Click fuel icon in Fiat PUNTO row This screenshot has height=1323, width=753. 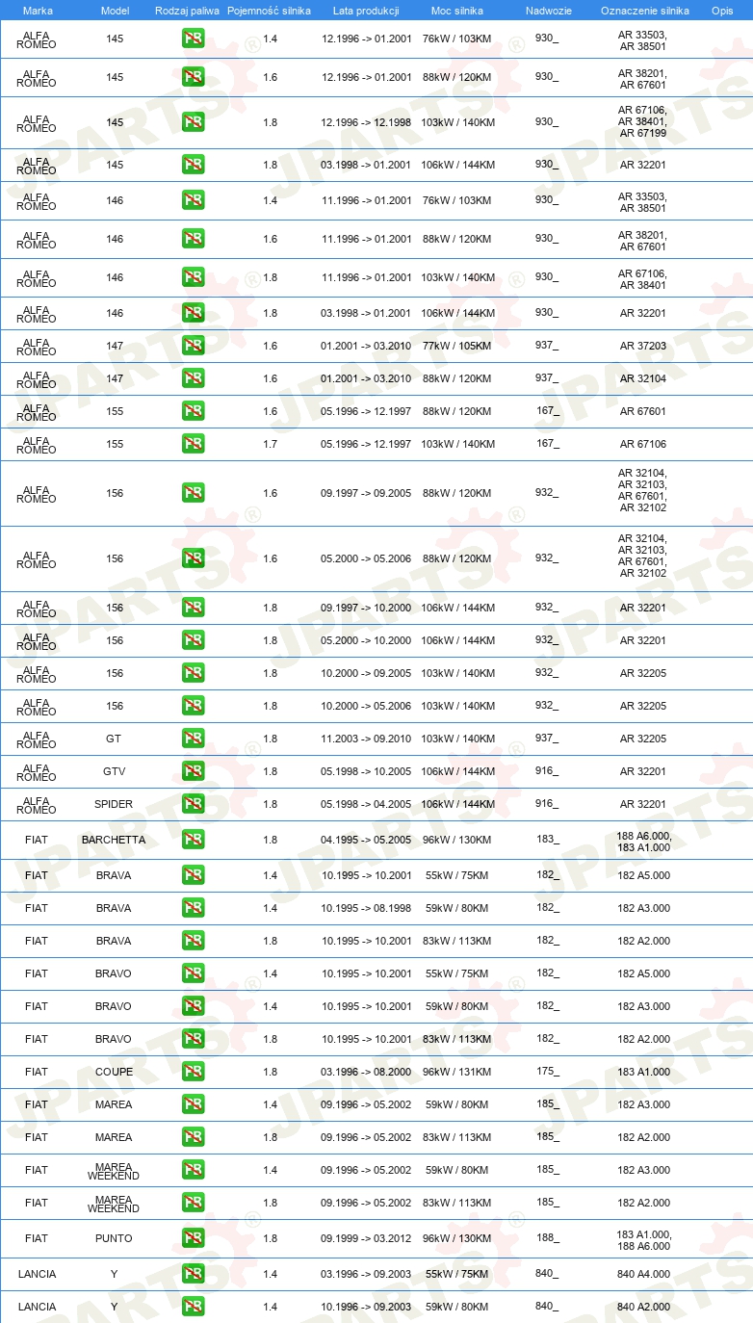193,1238
